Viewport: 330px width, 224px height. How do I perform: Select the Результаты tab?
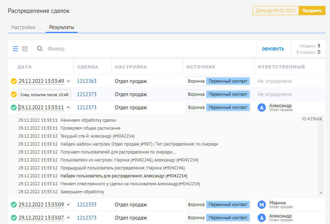click(x=62, y=27)
